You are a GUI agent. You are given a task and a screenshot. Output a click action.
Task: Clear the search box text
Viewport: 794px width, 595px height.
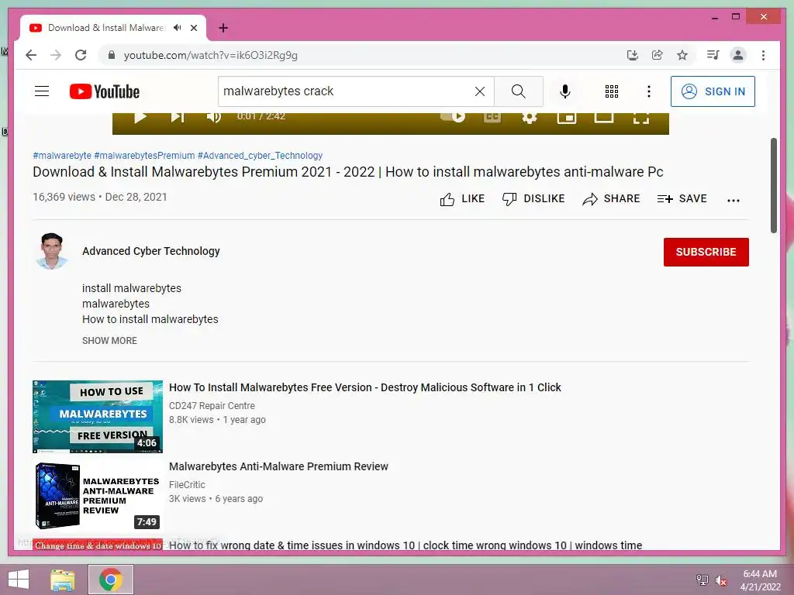479,91
